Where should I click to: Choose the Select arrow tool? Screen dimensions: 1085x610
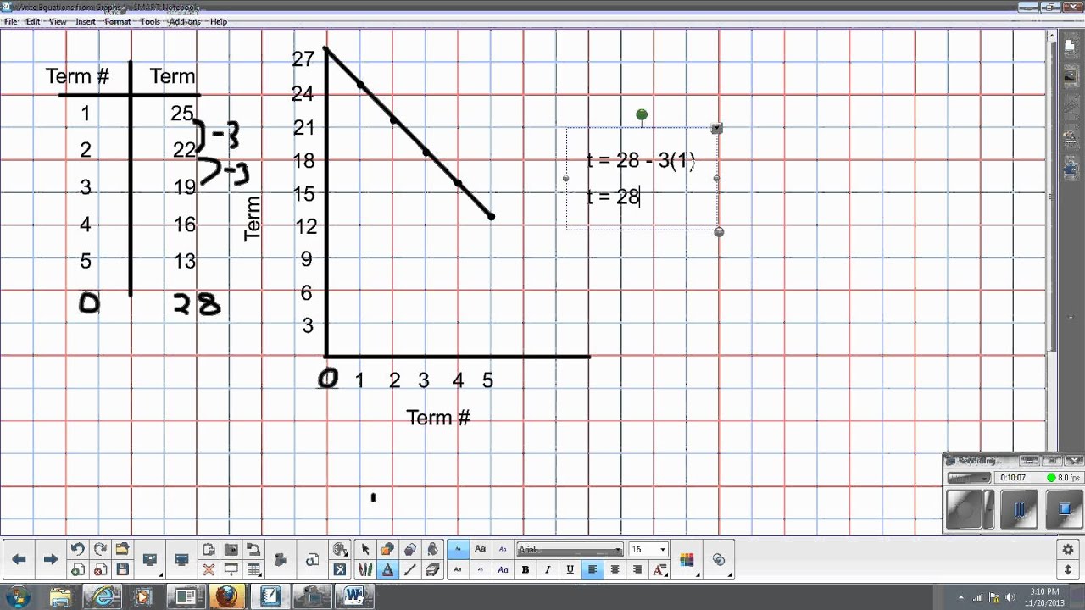coord(364,549)
